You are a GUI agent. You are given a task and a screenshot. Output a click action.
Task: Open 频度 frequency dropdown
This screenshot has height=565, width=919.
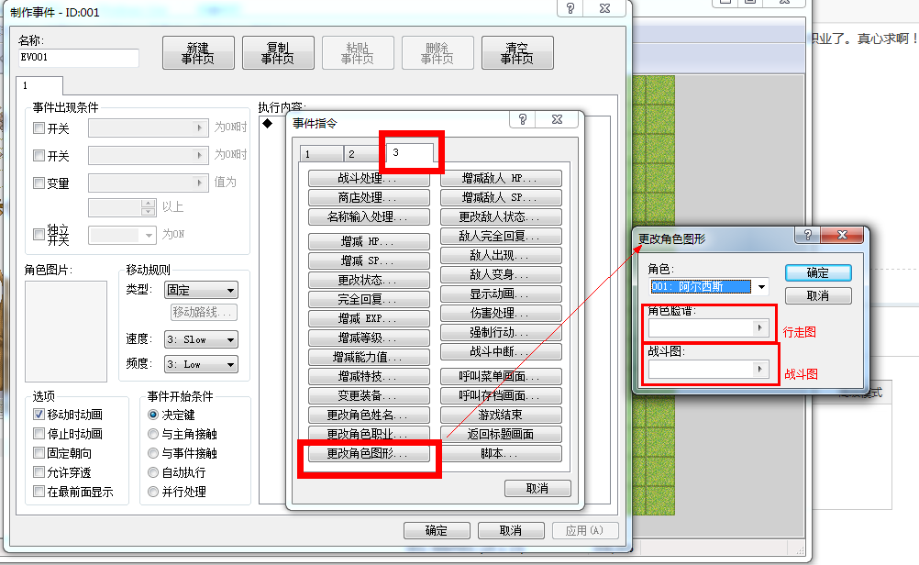point(201,364)
